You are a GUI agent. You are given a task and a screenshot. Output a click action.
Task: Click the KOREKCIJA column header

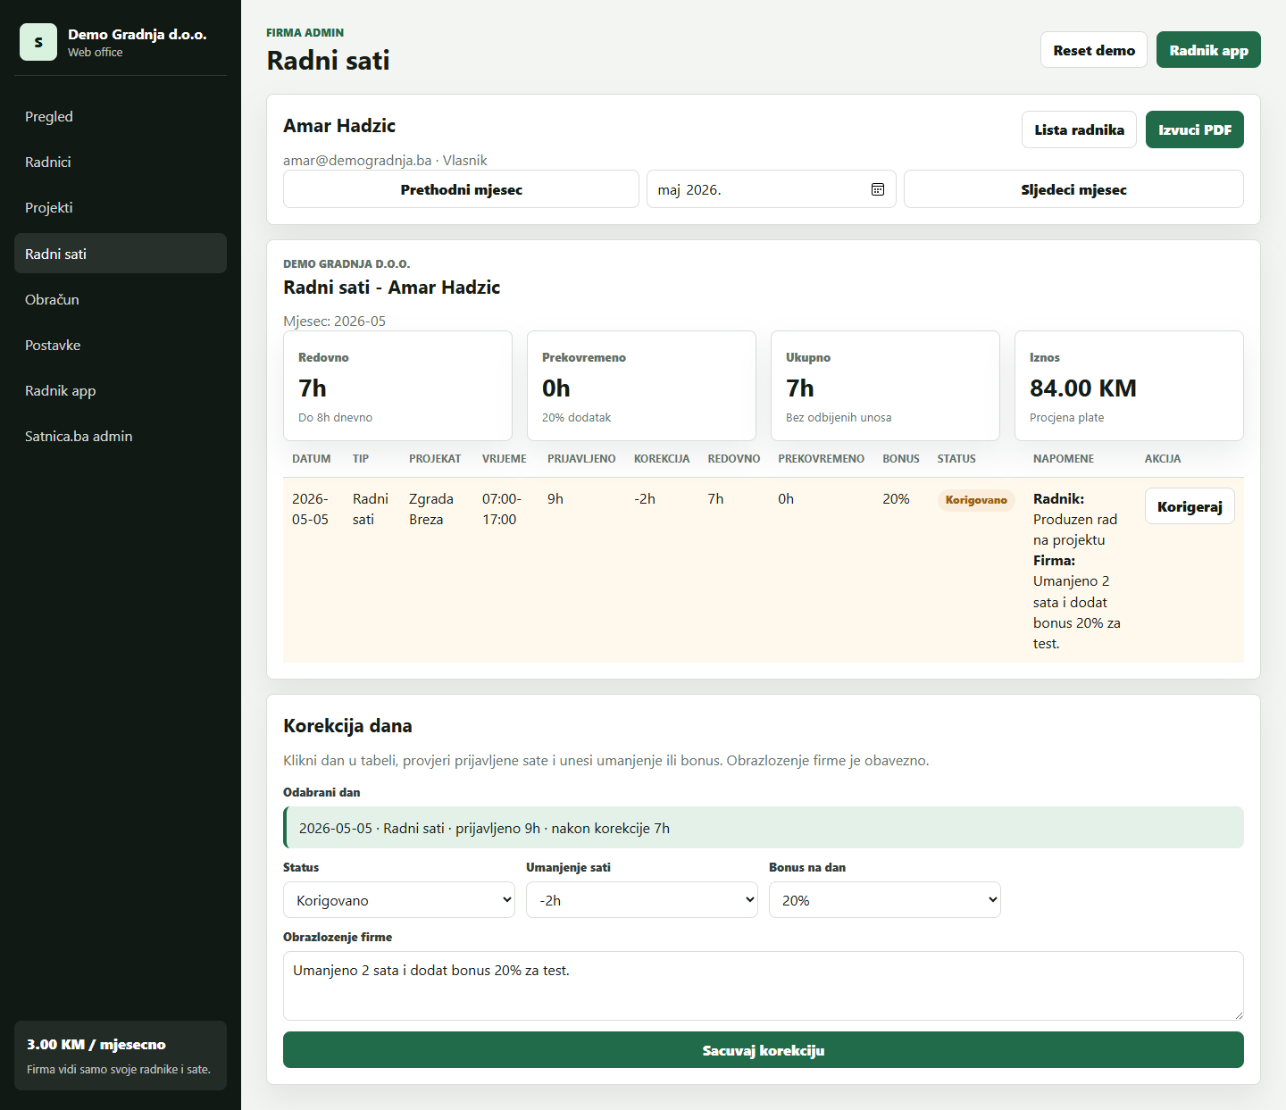click(662, 459)
